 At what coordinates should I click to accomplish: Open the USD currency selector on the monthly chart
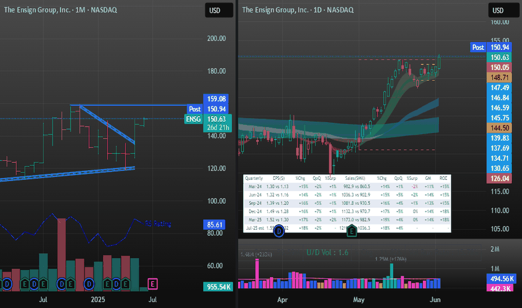coord(219,10)
